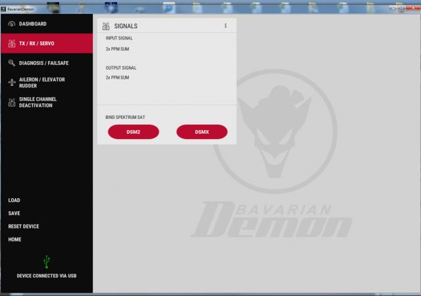The height and width of the screenshot is (296, 421).
Task: Open the Signals info icon
Action: (x=225, y=26)
